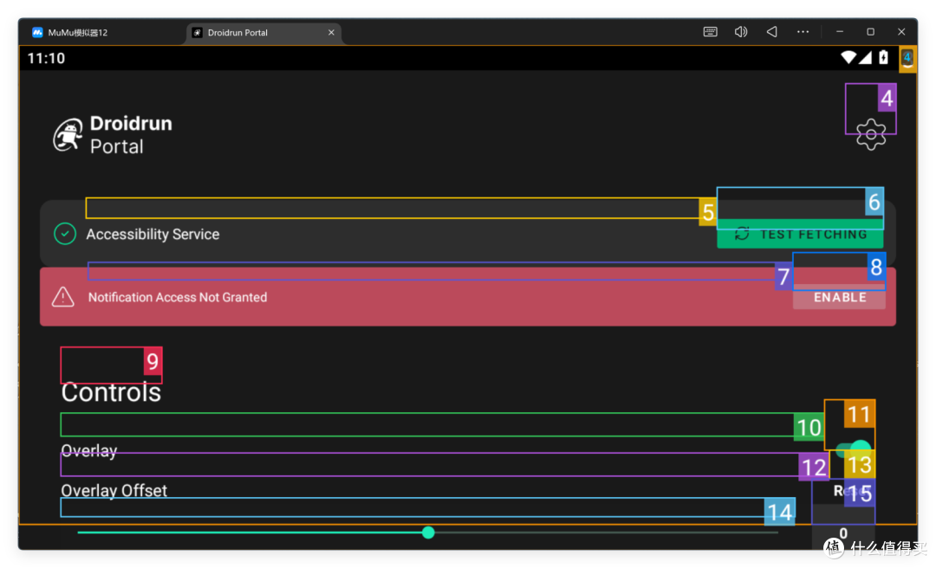
Task: Click the overlay offset value field
Action: pyautogui.click(x=842, y=533)
